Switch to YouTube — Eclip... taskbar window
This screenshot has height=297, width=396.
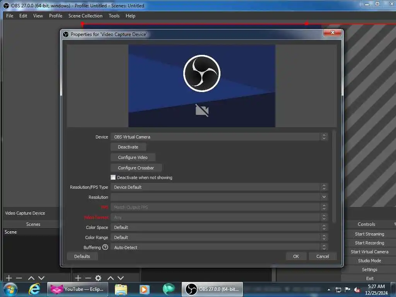77,289
